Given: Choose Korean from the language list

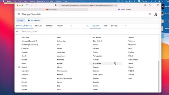Looking at the screenshot, I should click(60, 75).
